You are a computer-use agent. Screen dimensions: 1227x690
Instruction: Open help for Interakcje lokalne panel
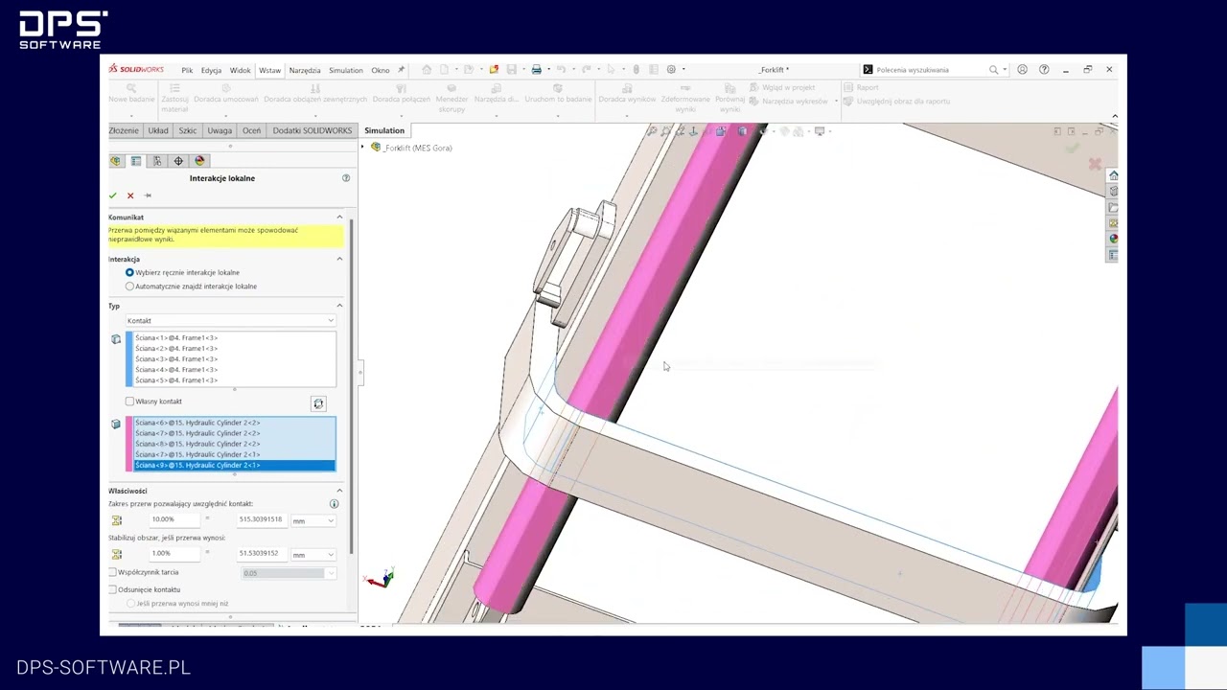[x=346, y=178]
